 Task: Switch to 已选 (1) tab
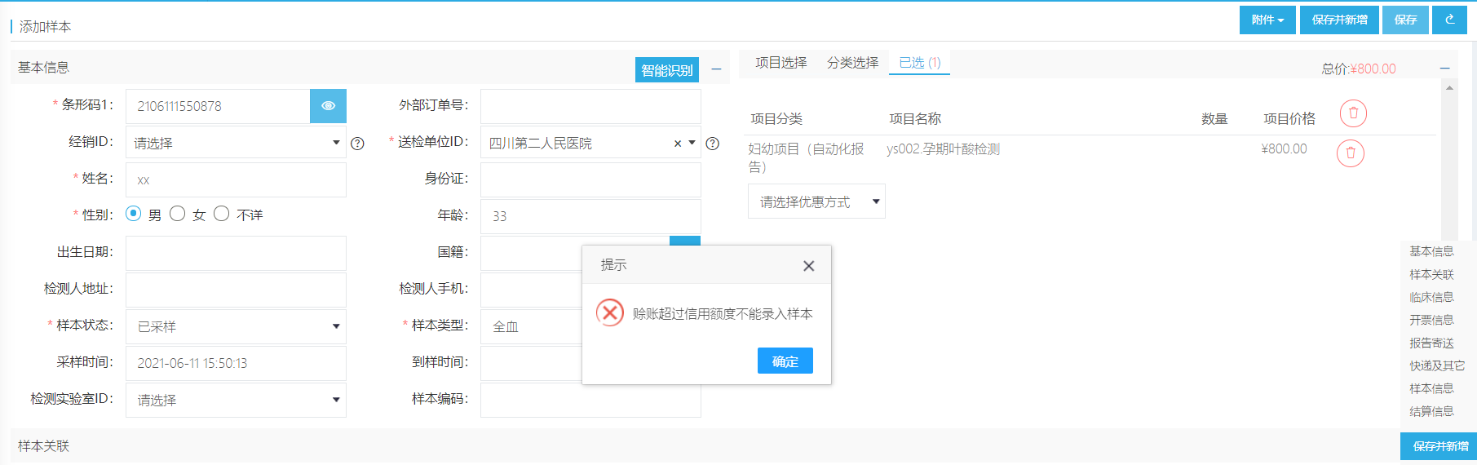tap(919, 63)
